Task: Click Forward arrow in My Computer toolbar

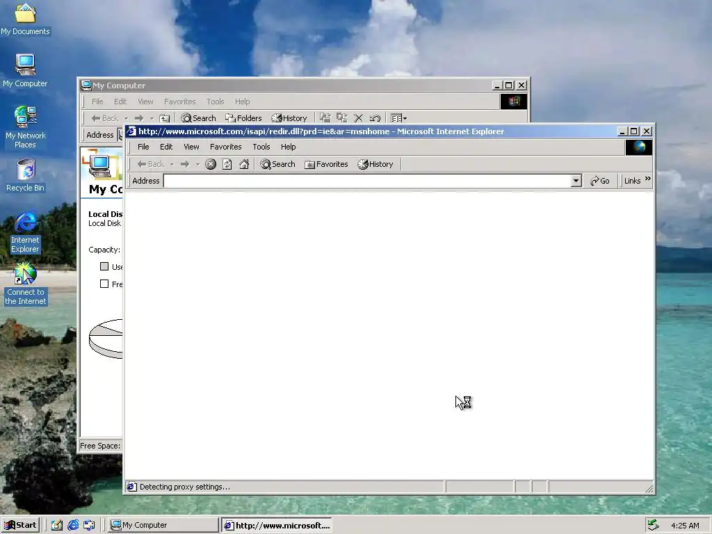Action: pyautogui.click(x=139, y=118)
